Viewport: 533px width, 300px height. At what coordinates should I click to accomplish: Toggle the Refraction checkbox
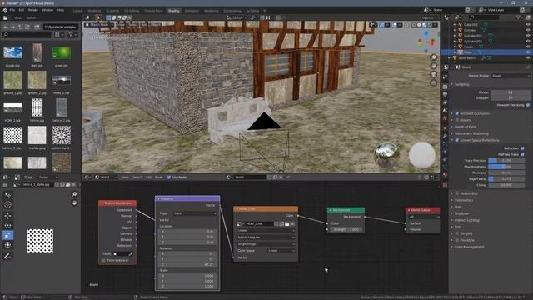coord(522,148)
